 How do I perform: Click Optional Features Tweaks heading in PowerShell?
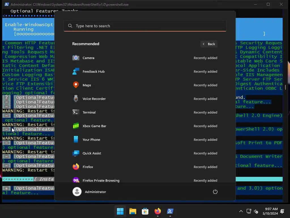click(x=44, y=11)
